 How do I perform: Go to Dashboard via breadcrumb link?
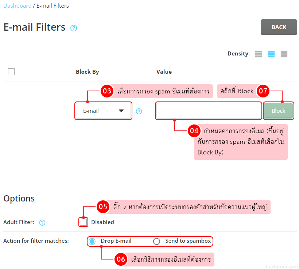click(17, 6)
